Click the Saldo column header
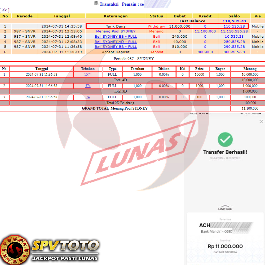 234,16
